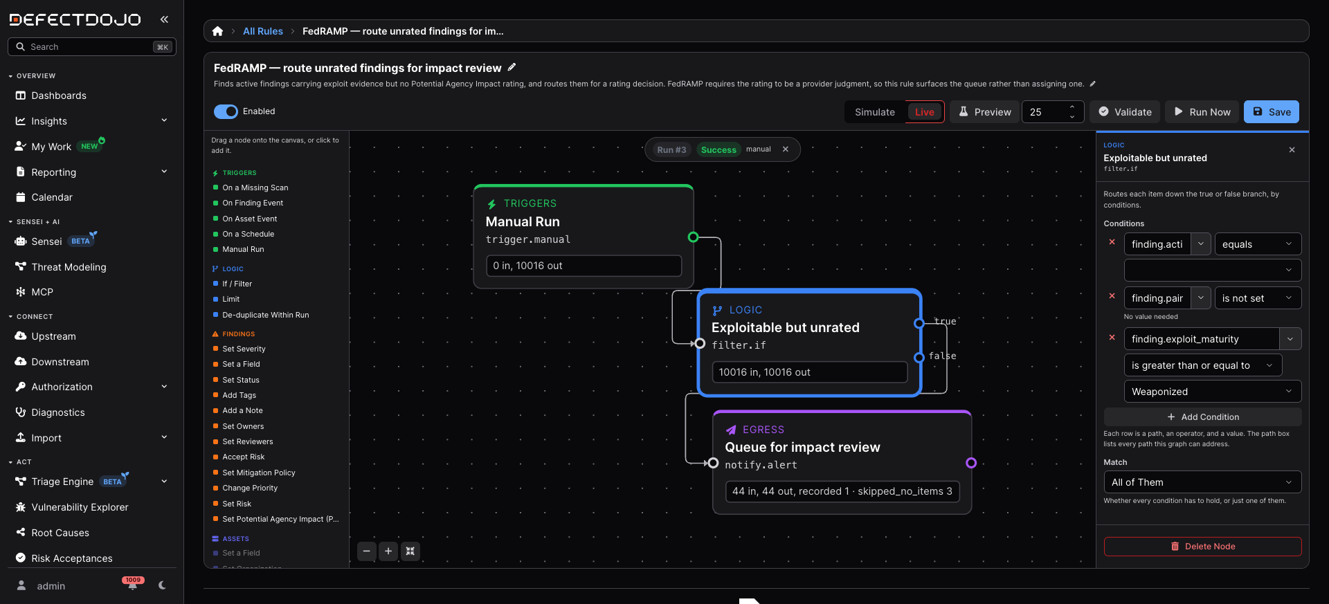
Task: Switch rule mode to Simulate
Action: click(875, 112)
